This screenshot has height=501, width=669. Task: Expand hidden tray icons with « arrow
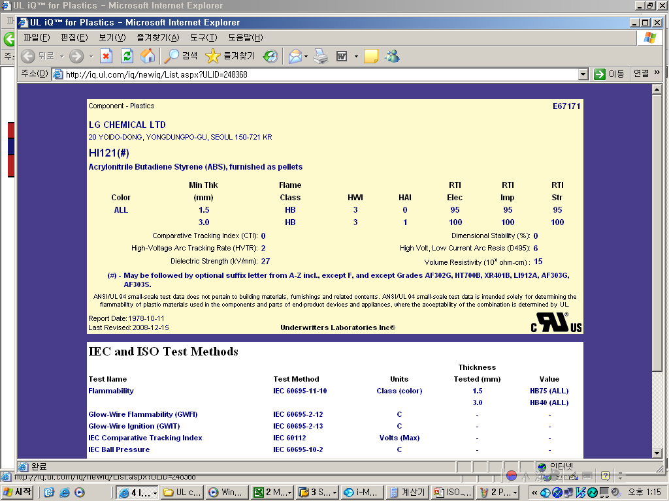click(x=534, y=493)
